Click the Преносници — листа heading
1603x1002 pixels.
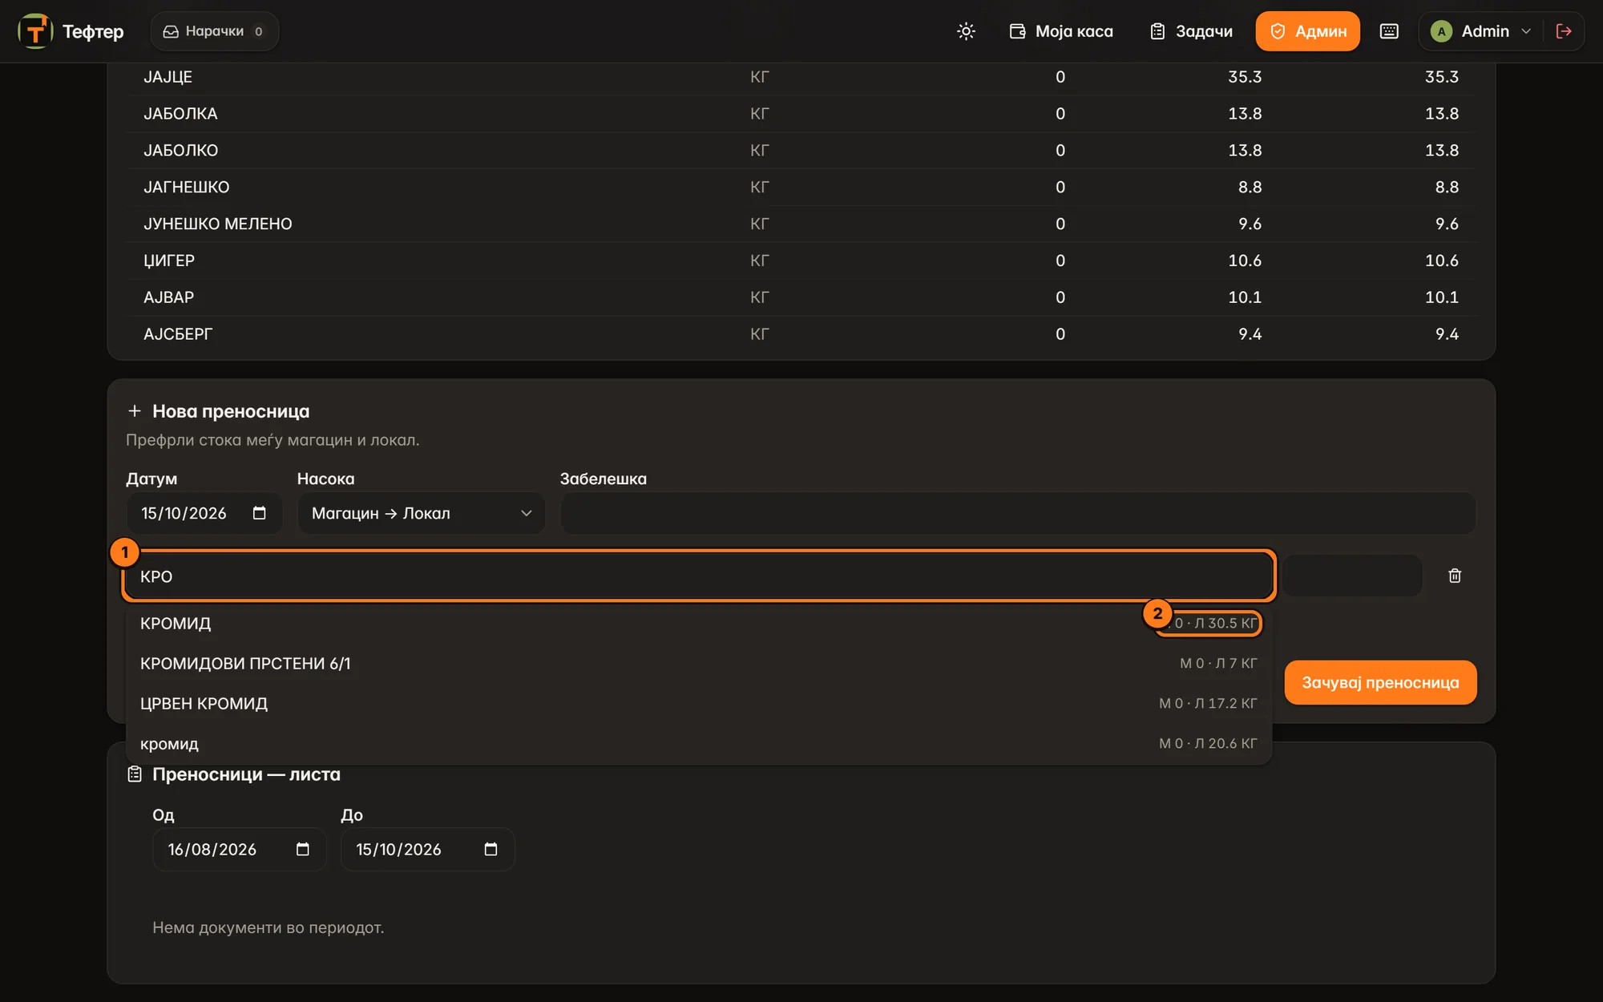[246, 774]
